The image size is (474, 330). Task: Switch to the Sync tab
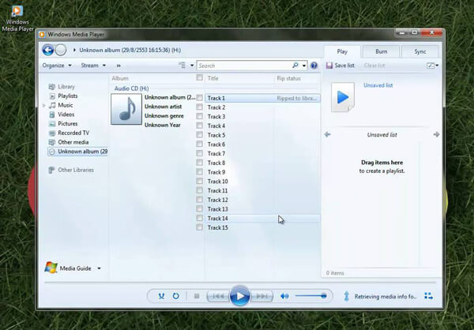pyautogui.click(x=420, y=51)
